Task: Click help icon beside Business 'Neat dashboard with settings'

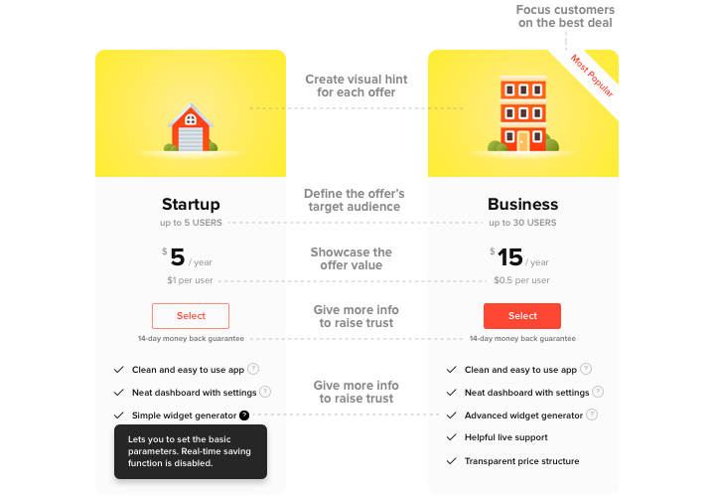Action: click(x=597, y=392)
